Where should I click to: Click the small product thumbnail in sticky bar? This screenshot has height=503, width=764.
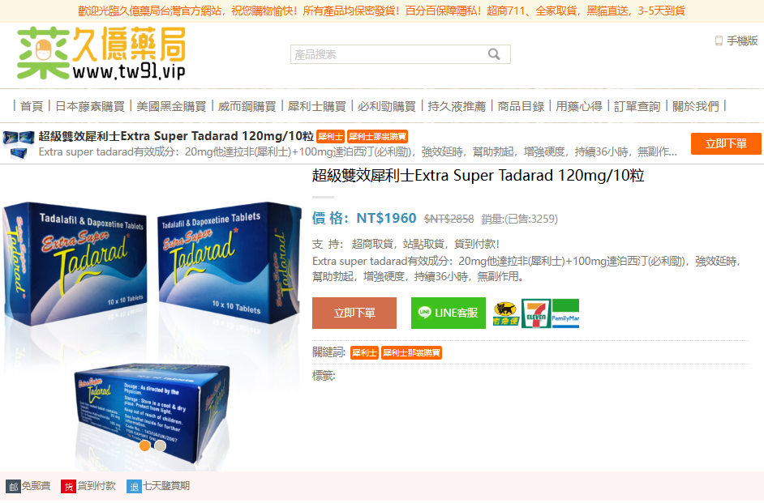pyautogui.click(x=19, y=144)
